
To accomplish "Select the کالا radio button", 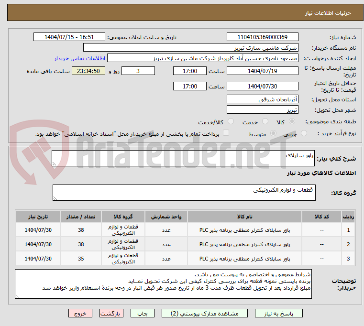I will click(292, 121).
